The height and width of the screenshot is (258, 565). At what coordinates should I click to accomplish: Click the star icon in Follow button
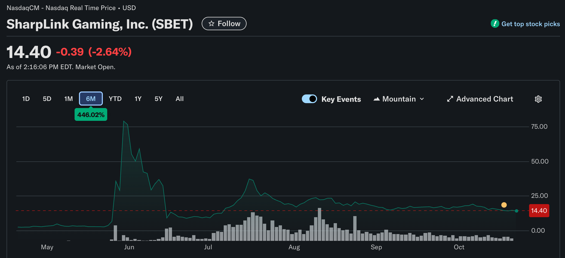coord(211,24)
